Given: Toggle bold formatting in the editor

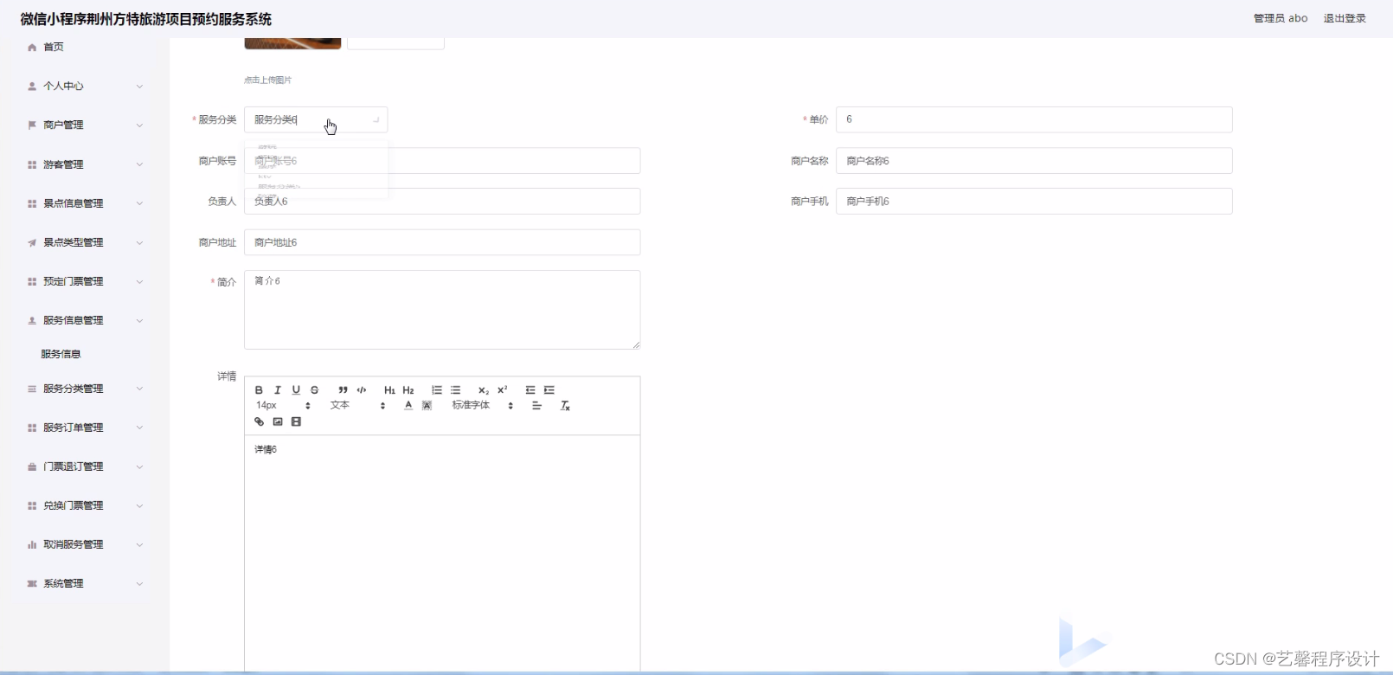Looking at the screenshot, I should [259, 390].
